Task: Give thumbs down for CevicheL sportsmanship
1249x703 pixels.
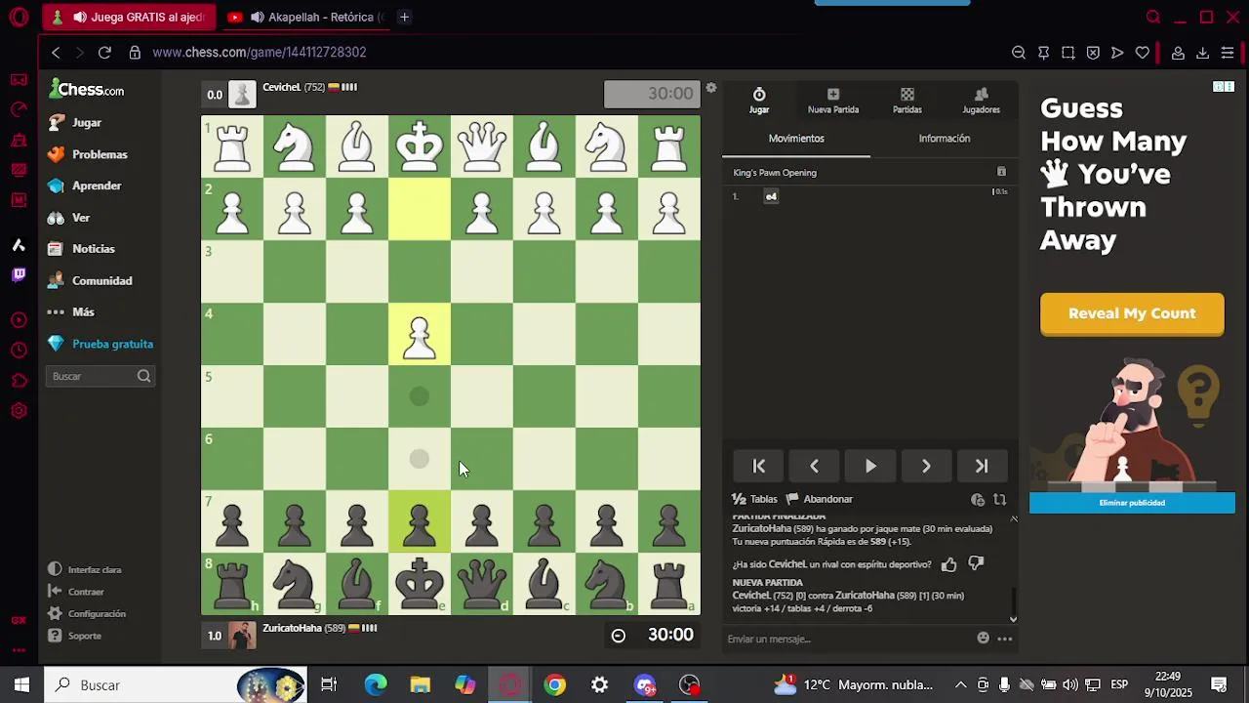Action: pyautogui.click(x=976, y=564)
